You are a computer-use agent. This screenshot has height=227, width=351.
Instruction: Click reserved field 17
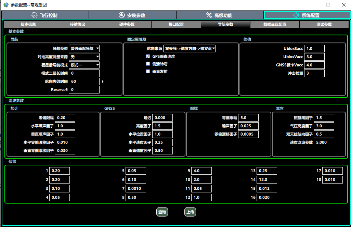[x=333, y=171]
